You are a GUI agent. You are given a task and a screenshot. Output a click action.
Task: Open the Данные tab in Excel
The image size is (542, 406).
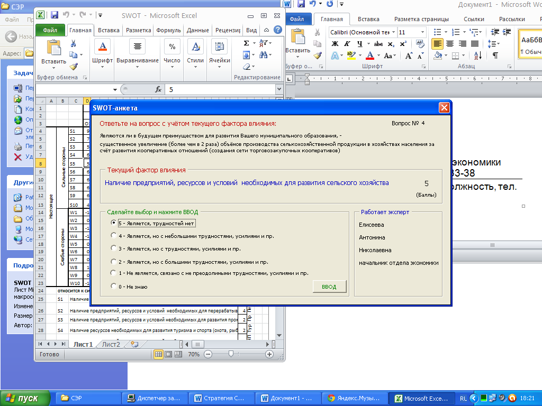tap(198, 30)
